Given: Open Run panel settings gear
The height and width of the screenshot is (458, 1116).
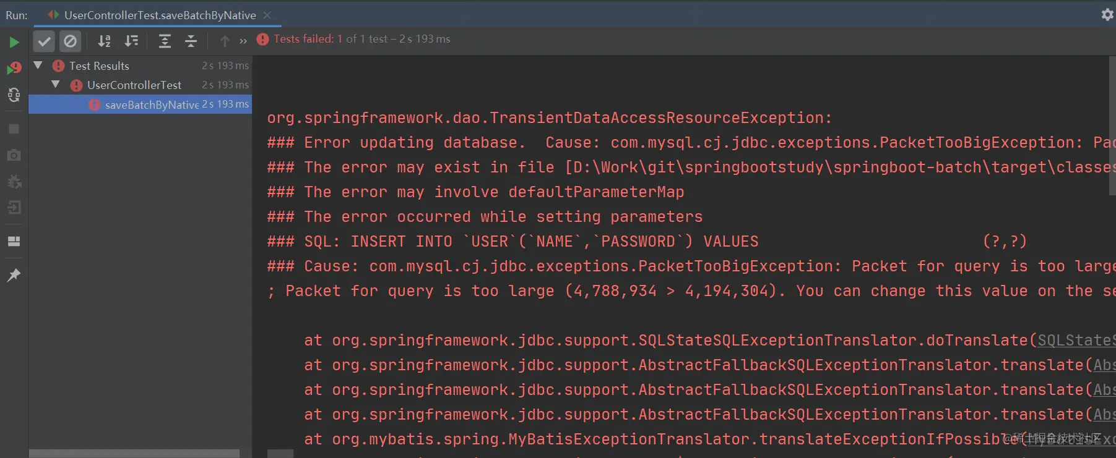Looking at the screenshot, I should pos(1107,14).
